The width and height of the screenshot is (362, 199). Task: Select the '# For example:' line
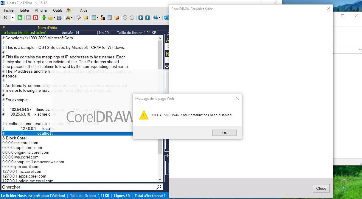[x=15, y=100]
